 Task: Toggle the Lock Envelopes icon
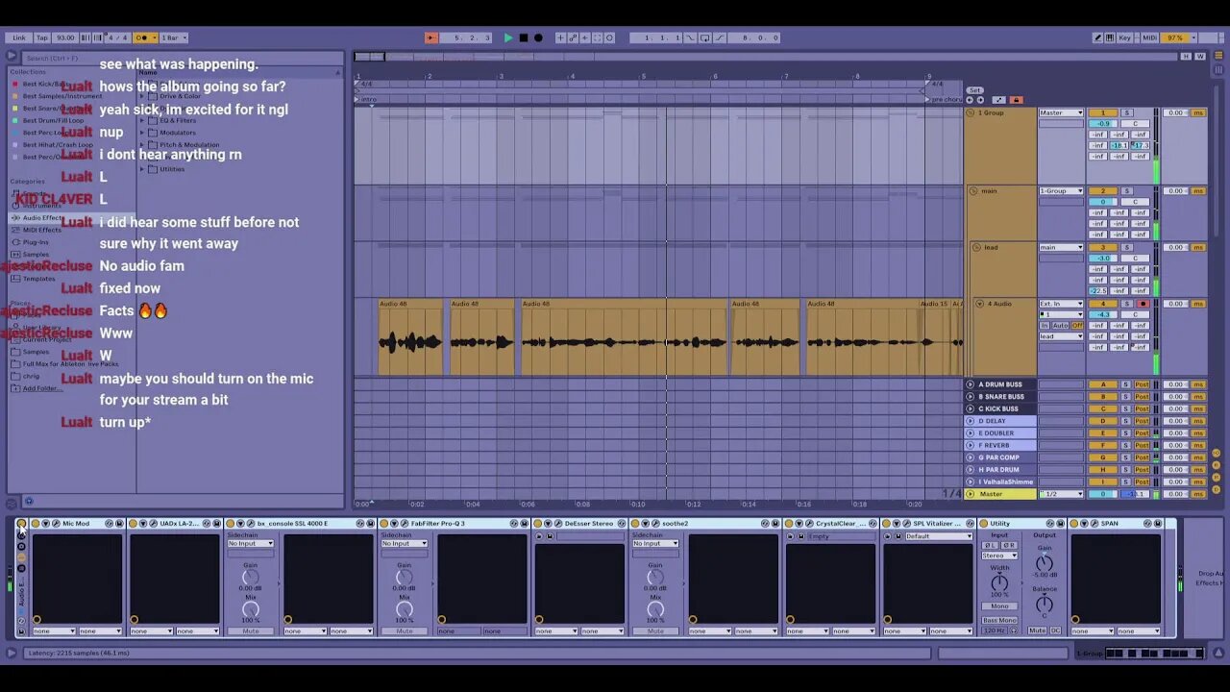coord(1016,100)
